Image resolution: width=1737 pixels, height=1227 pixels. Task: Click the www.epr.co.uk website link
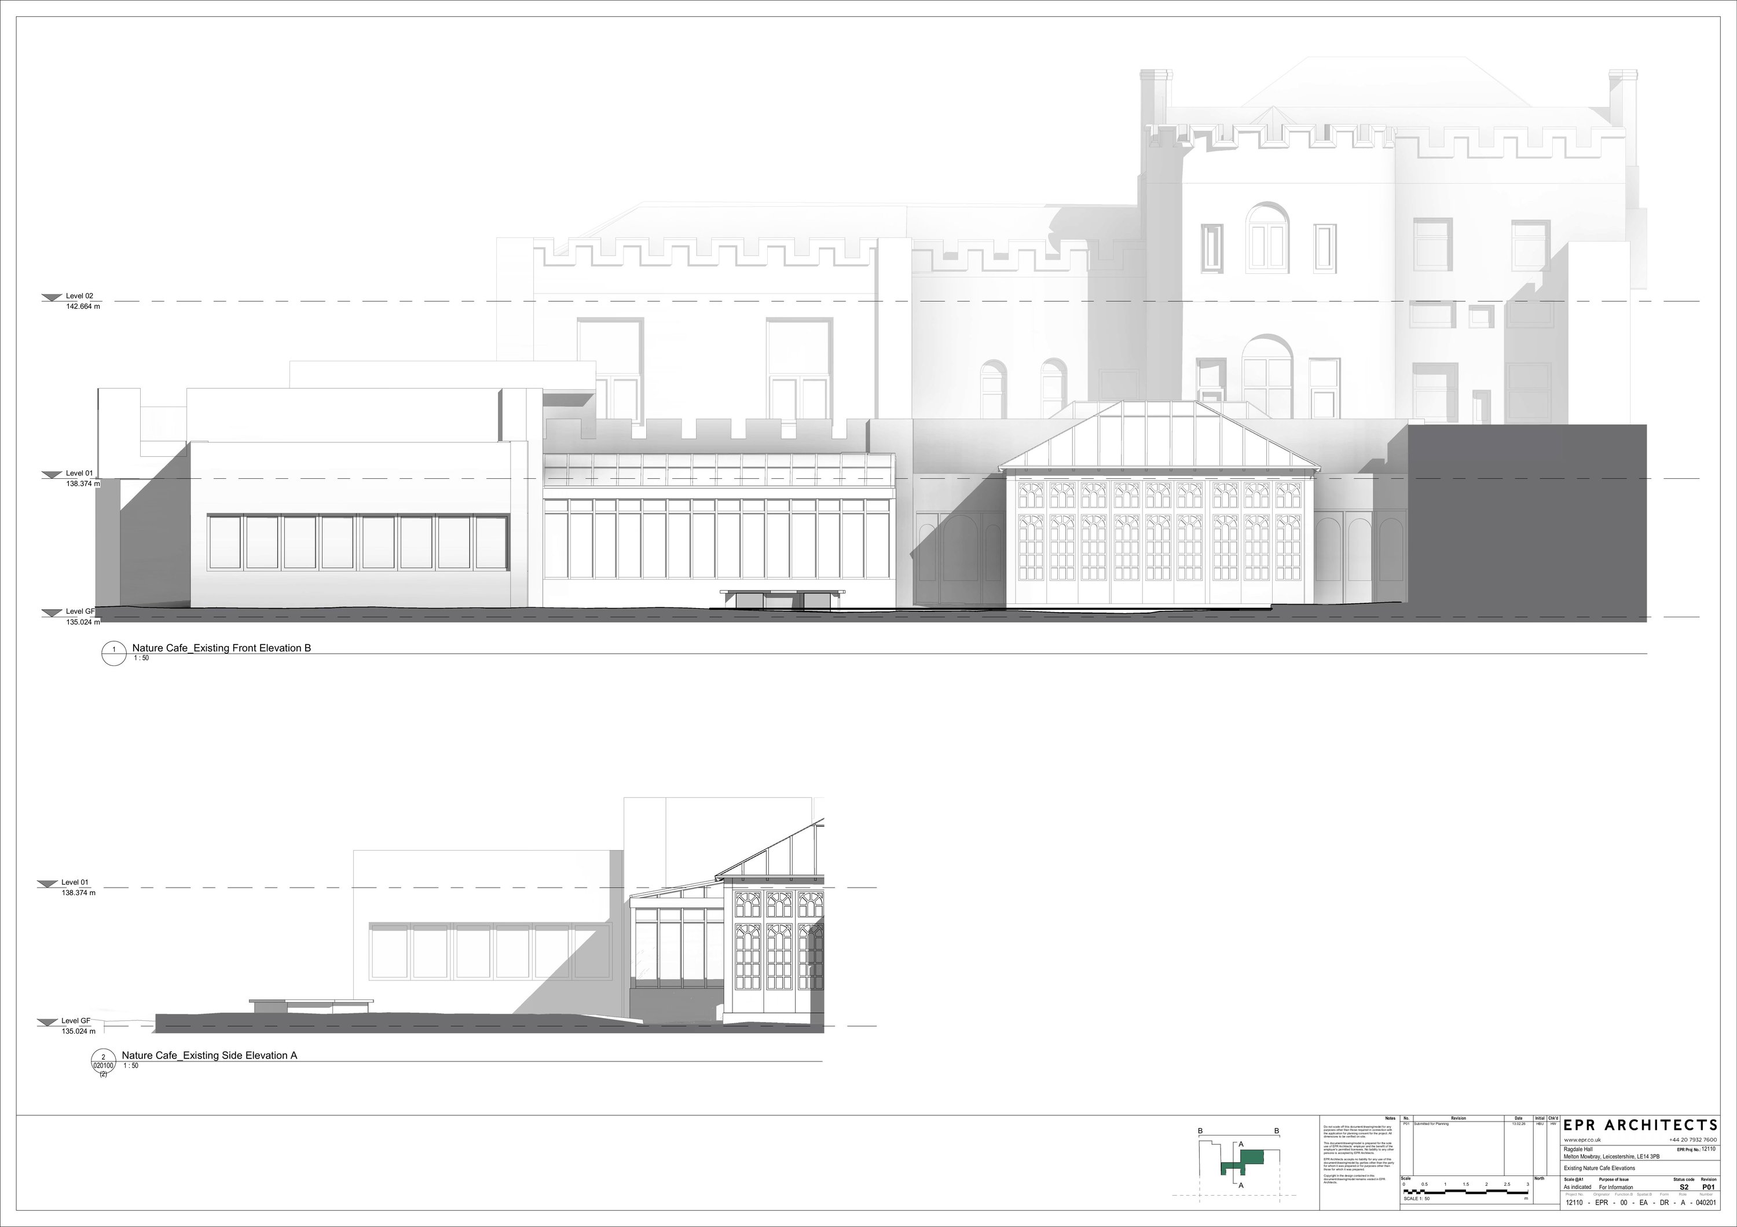[x=1582, y=1140]
